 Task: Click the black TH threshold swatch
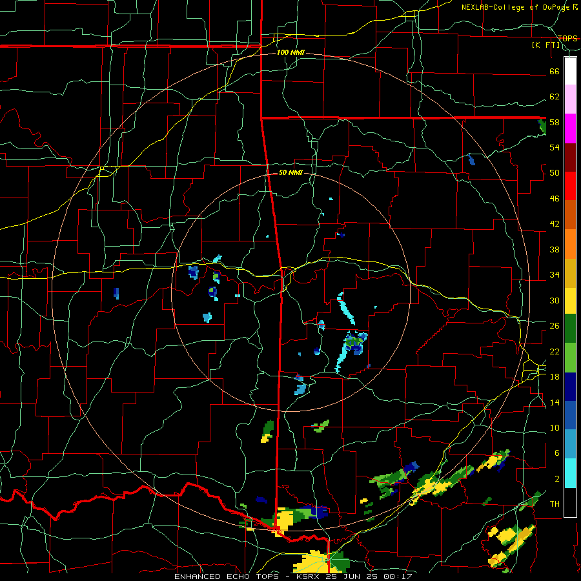(x=570, y=502)
